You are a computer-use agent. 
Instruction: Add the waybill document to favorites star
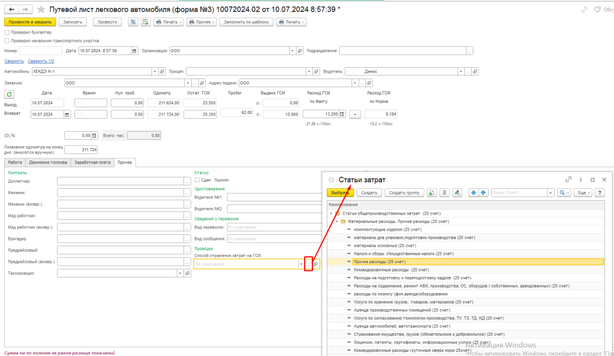(41, 10)
